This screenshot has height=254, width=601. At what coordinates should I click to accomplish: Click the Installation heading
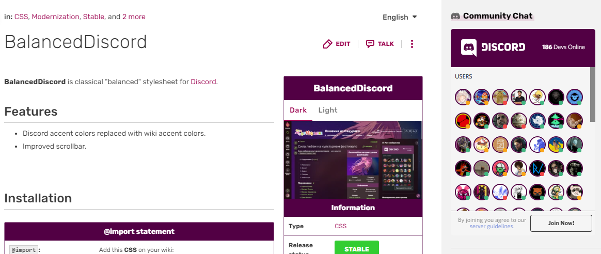point(38,198)
